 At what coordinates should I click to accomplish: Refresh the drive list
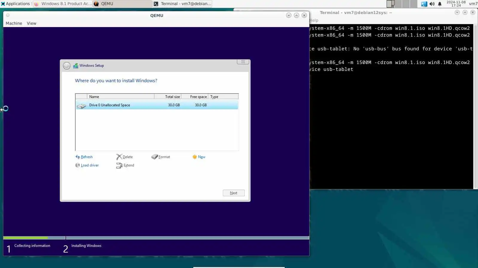[x=84, y=157]
